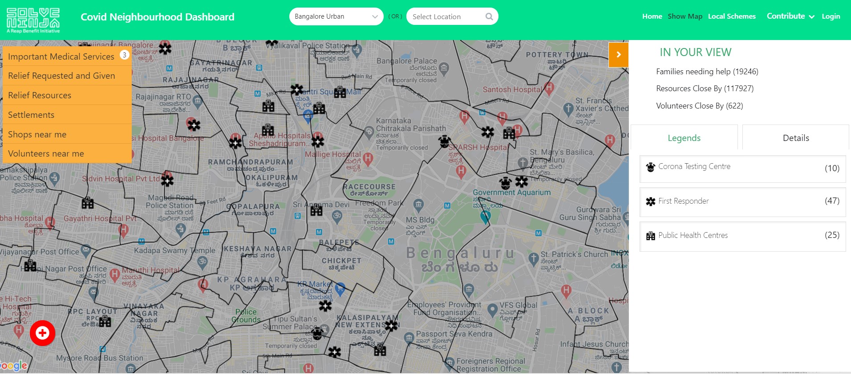Click the Solve Ninja logo
The image size is (851, 374).
[x=33, y=20]
